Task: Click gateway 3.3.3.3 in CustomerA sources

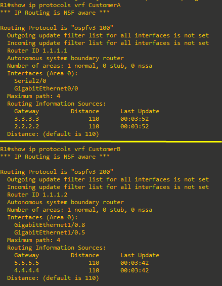Action: 27,119
